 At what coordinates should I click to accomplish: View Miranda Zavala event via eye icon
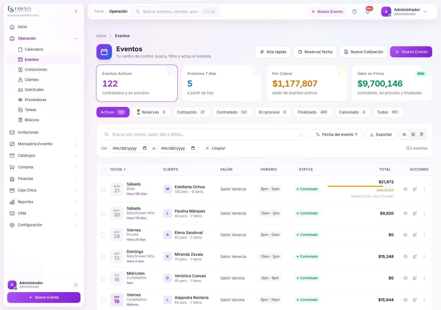[x=405, y=257]
